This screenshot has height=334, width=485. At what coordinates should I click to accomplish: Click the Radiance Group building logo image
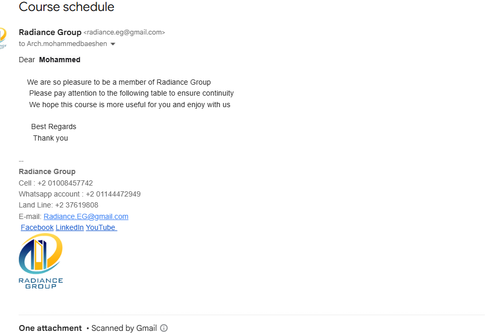pos(41,254)
